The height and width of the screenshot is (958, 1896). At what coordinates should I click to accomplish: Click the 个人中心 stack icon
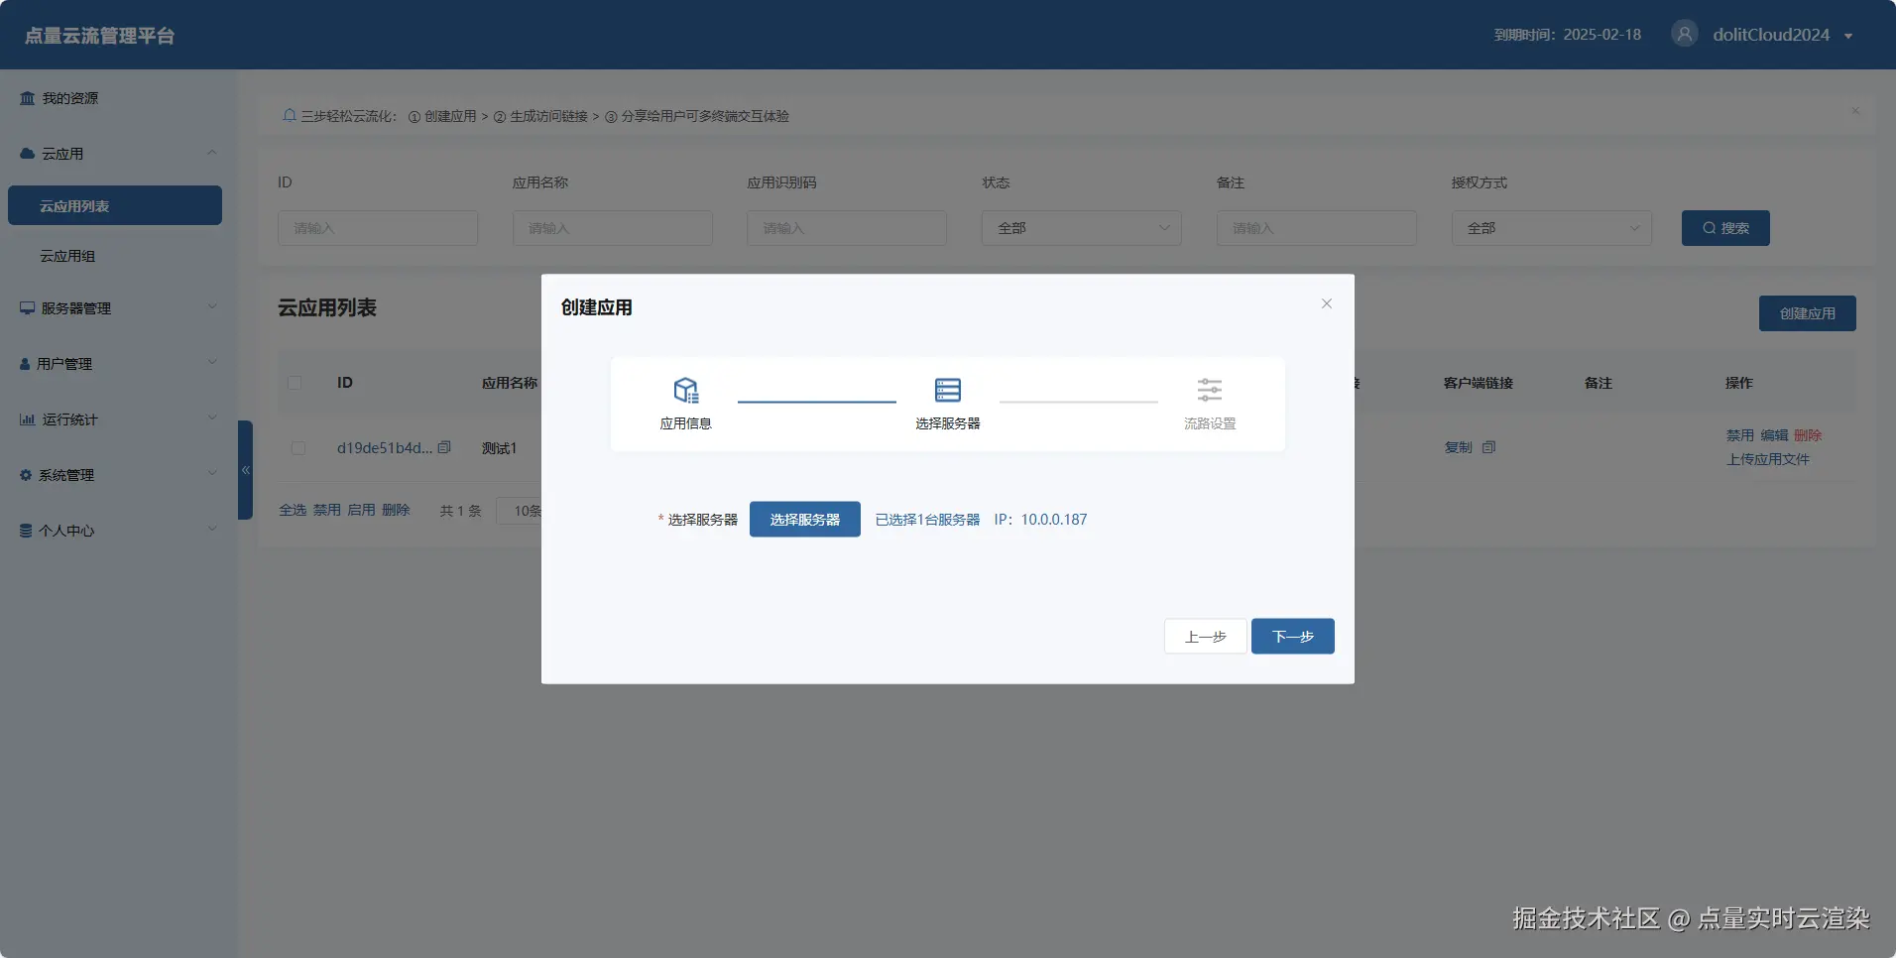click(x=26, y=531)
